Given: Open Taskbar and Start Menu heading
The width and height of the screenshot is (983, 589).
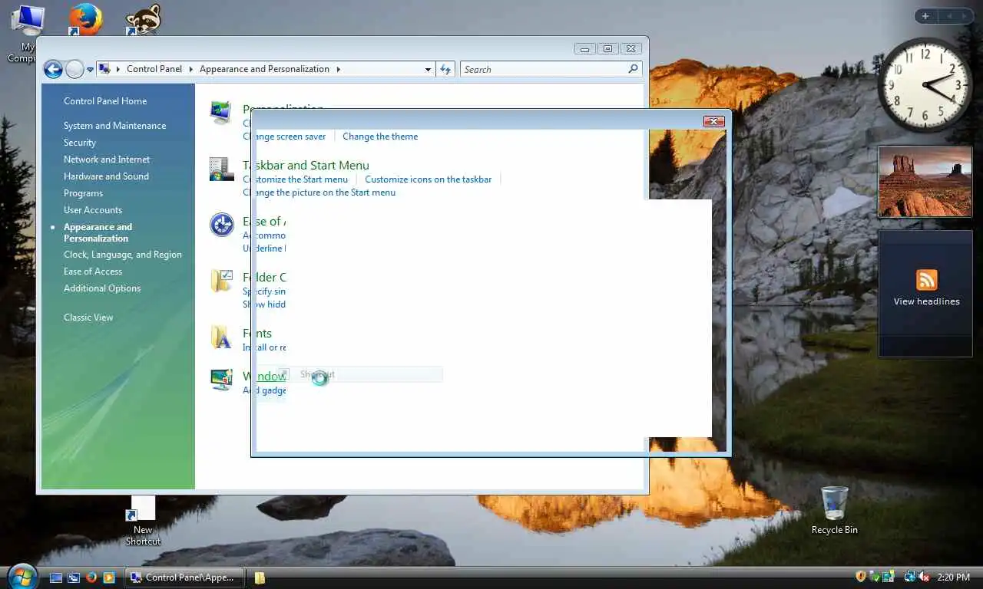Looking at the screenshot, I should click(x=306, y=165).
